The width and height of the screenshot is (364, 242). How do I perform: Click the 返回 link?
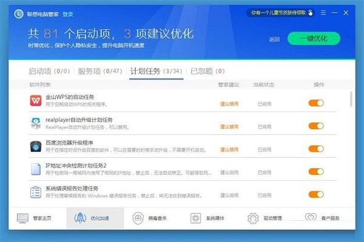(x=274, y=39)
